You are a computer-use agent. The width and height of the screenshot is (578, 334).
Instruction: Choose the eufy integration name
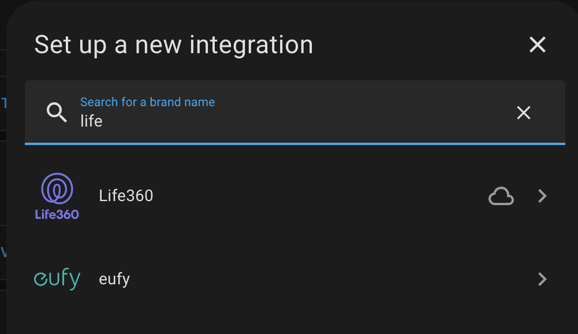tap(114, 279)
